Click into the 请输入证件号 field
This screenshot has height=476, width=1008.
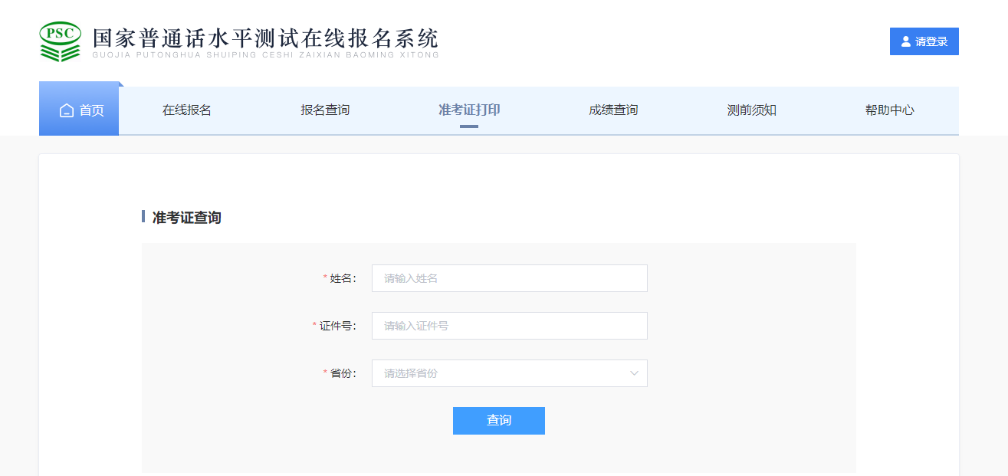point(509,326)
